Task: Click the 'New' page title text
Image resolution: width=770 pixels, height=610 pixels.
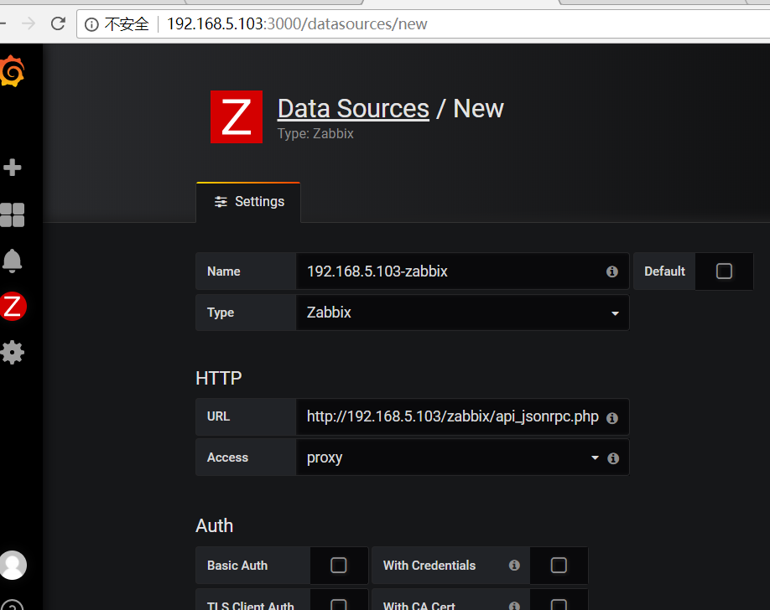Action: (x=478, y=108)
